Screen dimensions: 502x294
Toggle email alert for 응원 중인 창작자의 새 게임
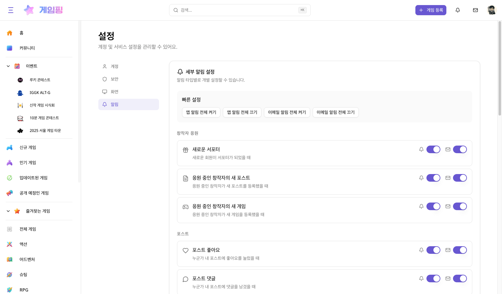(x=460, y=206)
